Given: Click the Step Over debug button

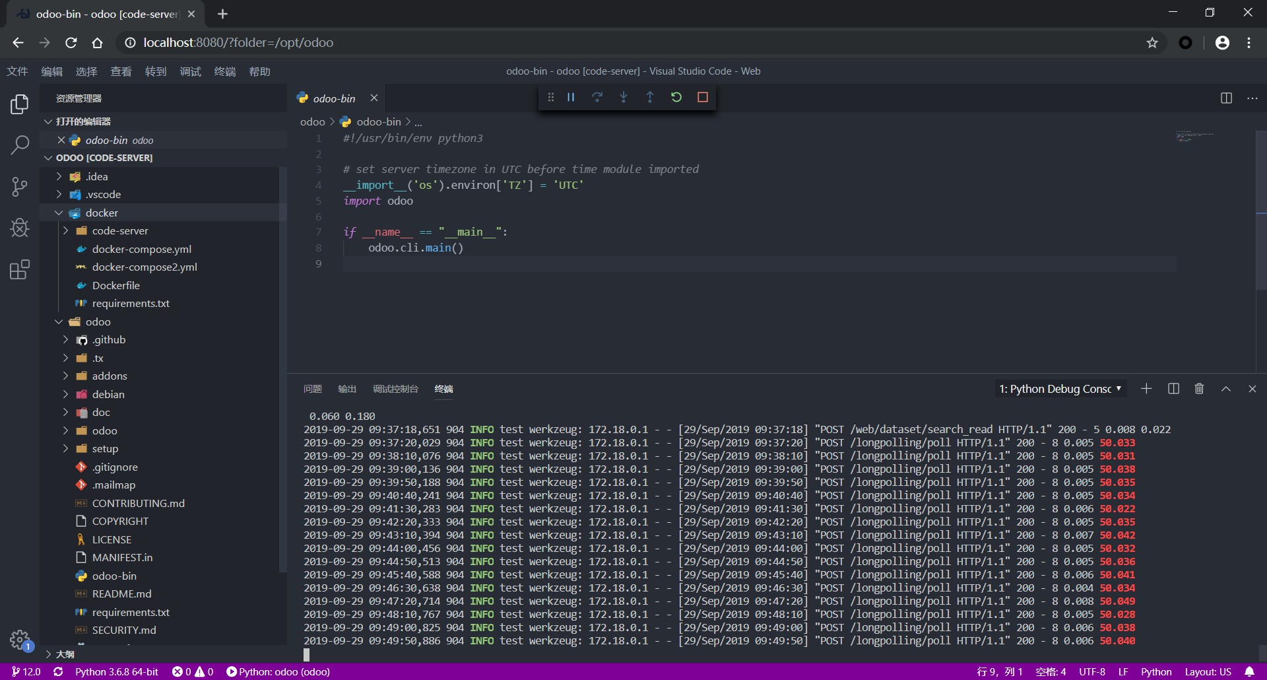Looking at the screenshot, I should [x=597, y=97].
